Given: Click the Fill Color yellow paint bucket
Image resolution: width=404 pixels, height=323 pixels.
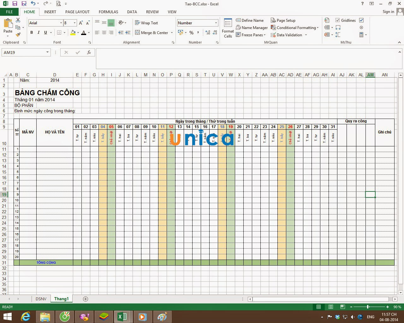Looking at the screenshot, I should (73, 32).
